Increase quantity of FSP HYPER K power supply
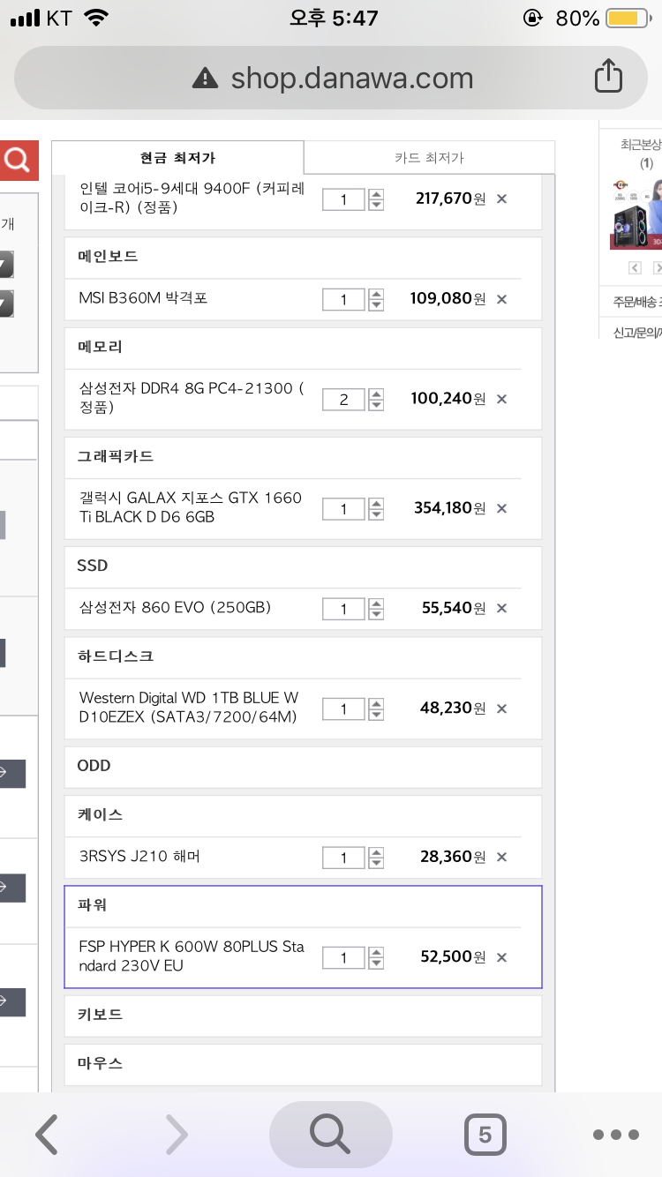Viewport: 662px width, 1177px height. (x=376, y=951)
